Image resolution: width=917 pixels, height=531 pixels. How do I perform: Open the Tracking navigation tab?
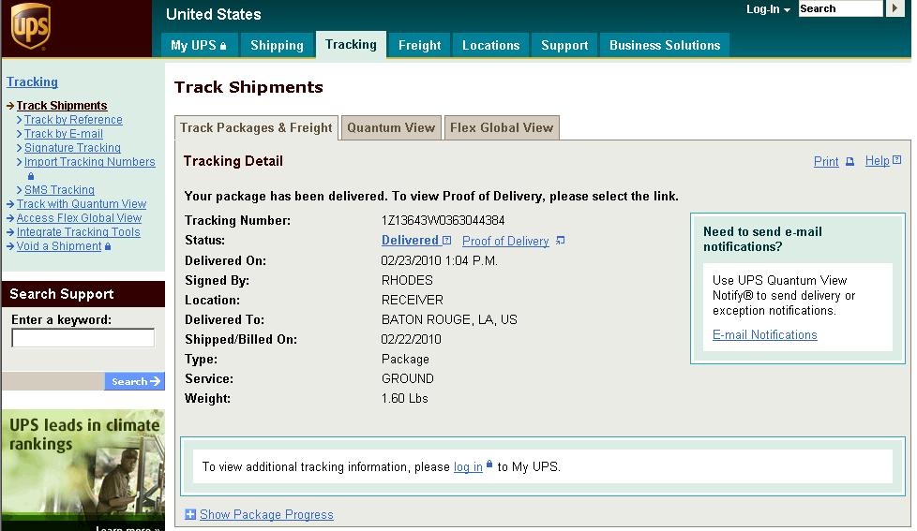click(x=351, y=44)
